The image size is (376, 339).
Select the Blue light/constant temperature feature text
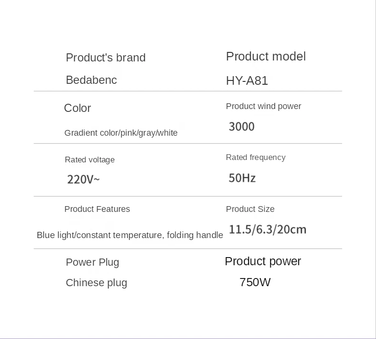(130, 235)
